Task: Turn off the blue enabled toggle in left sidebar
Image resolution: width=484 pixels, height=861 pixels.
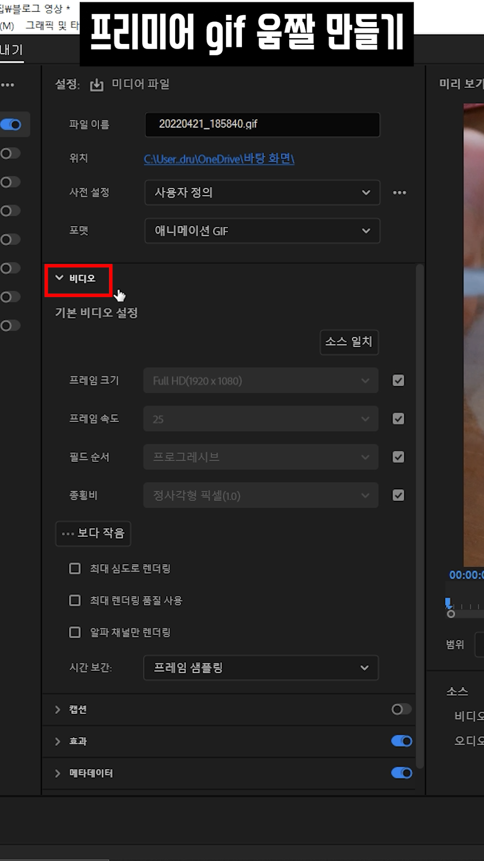Action: (x=11, y=124)
